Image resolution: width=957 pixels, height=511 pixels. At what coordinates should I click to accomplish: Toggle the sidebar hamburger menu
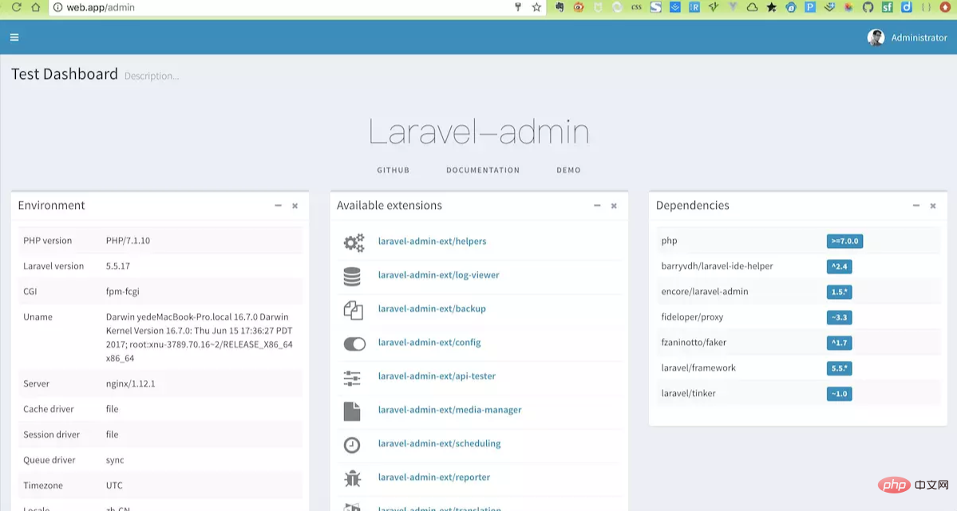[14, 37]
